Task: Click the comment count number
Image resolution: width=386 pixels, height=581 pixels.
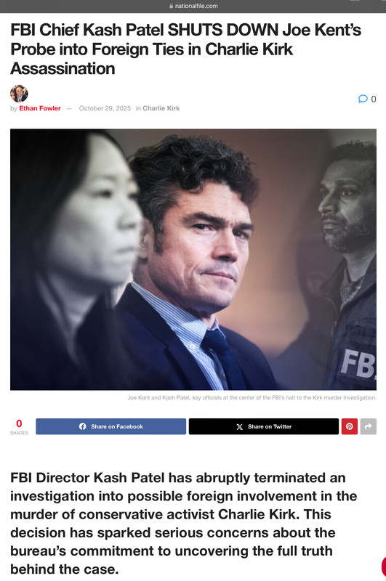Action: point(374,99)
